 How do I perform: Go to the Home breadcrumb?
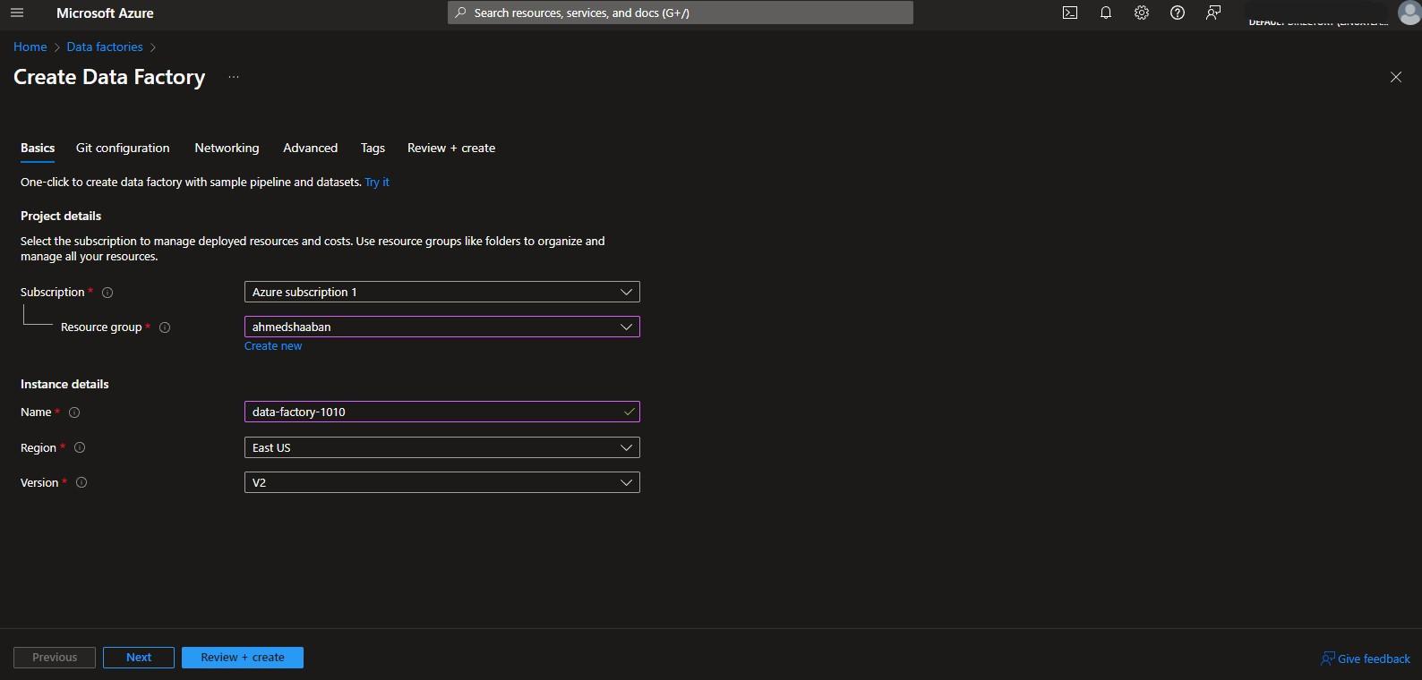point(30,47)
